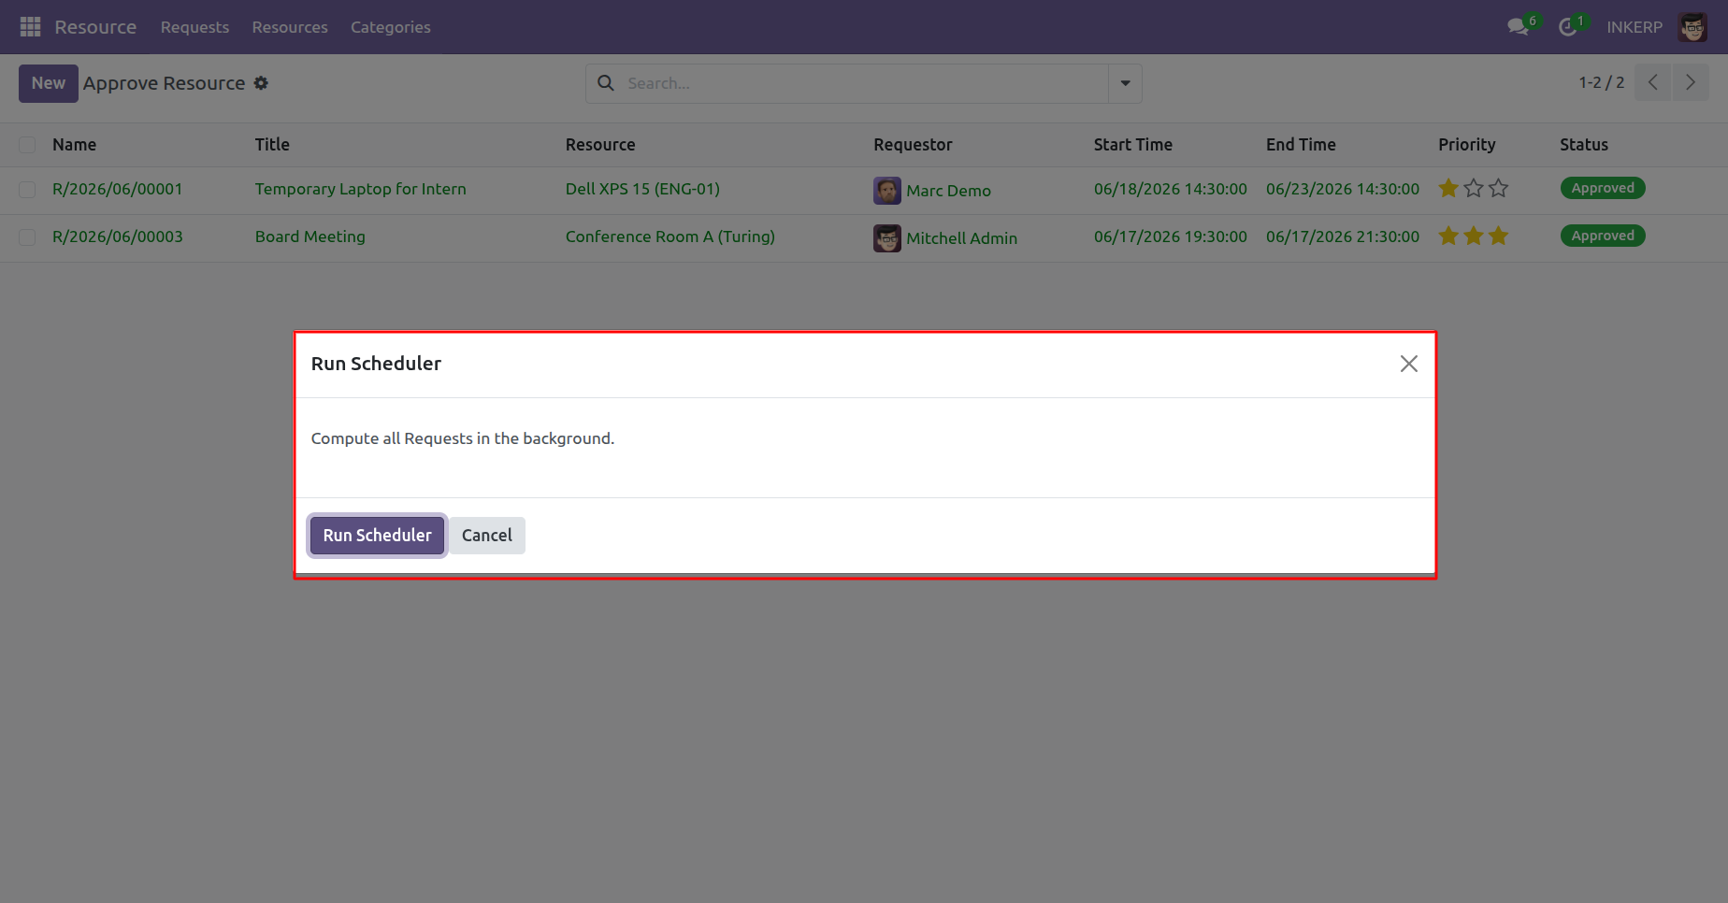Set first star priority for Temporary Laptop
This screenshot has width=1728, height=903.
pos(1448,189)
